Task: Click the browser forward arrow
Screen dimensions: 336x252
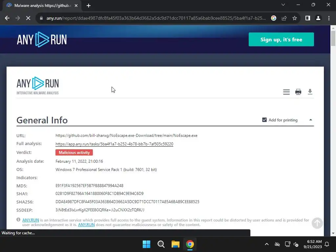Action: (x=18, y=18)
